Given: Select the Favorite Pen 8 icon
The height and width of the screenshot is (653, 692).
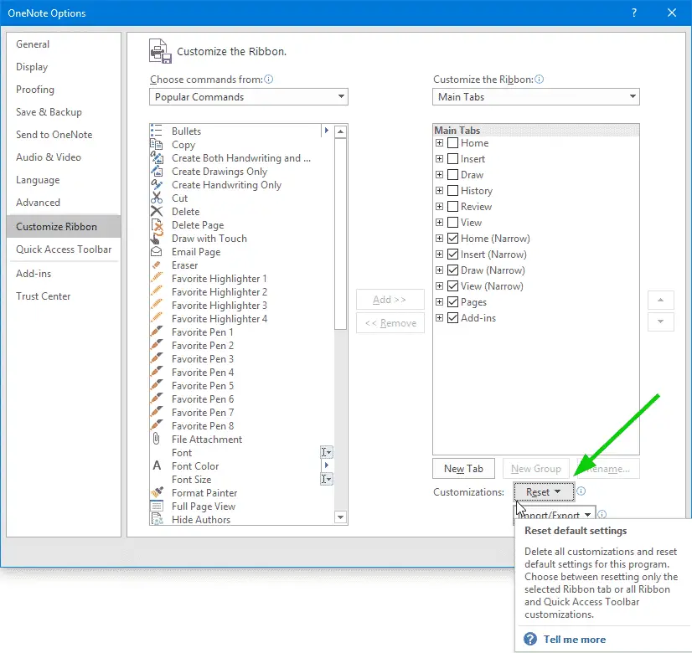Looking at the screenshot, I should [157, 425].
